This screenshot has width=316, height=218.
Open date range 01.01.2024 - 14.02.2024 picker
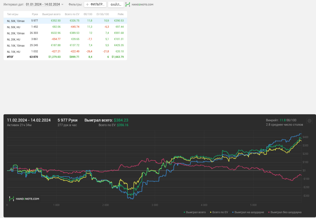[x=43, y=4]
